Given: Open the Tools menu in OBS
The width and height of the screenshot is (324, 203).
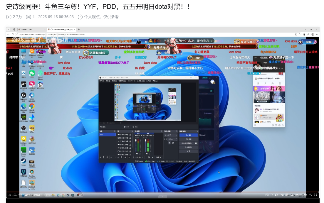Looking at the screenshot, I should point(149,81).
